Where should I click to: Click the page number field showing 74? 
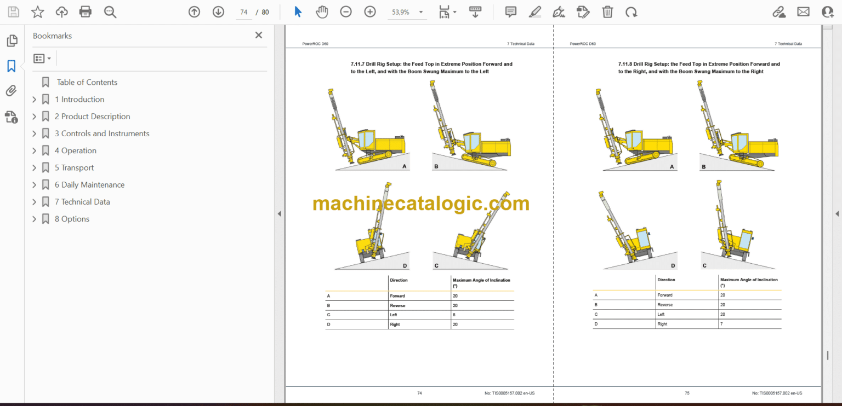click(244, 12)
